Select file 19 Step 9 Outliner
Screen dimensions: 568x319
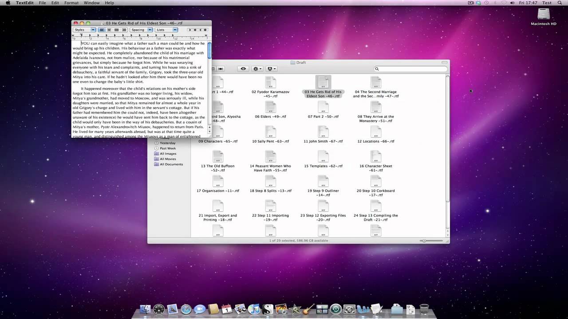[x=323, y=186]
